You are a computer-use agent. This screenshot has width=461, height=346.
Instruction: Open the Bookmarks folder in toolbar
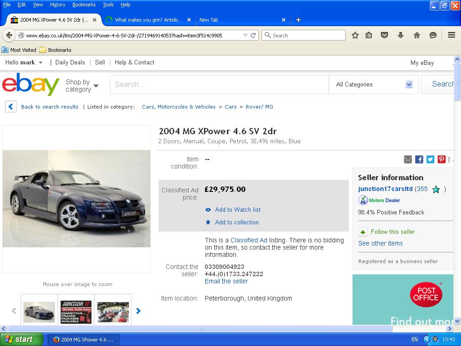55,50
